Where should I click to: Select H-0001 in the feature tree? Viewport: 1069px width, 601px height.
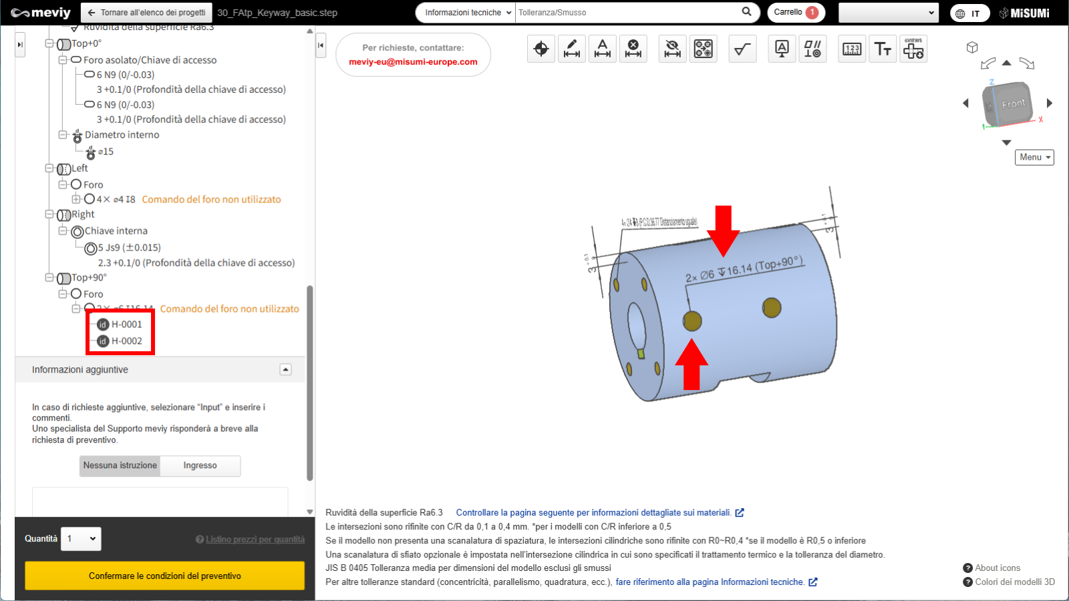126,325
